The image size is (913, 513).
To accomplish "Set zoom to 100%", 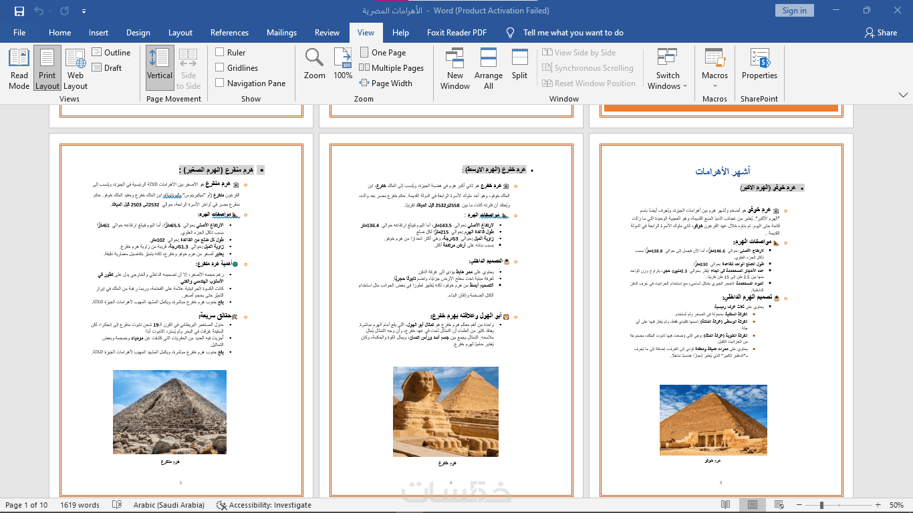I will pos(343,63).
